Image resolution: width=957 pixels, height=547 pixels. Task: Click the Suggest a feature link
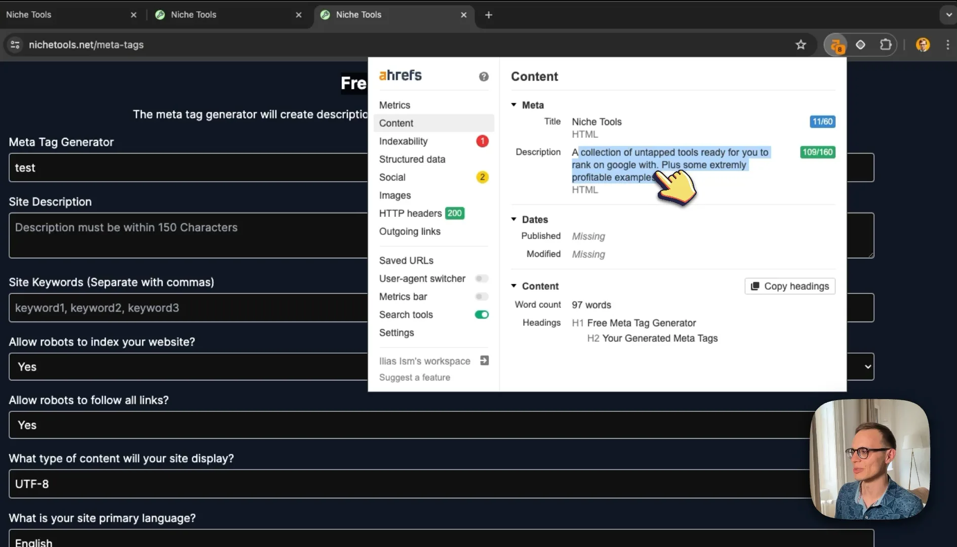414,377
